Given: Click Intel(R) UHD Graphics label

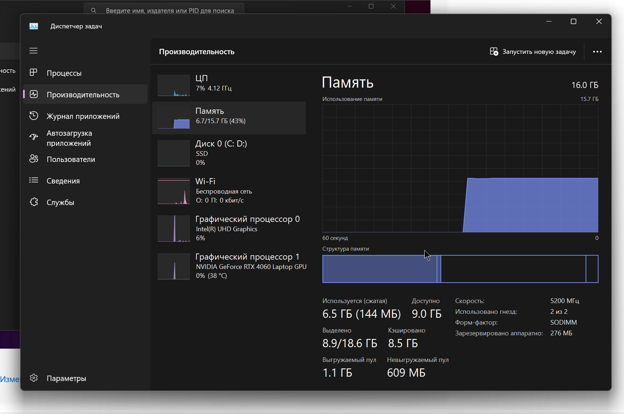Looking at the screenshot, I should (x=227, y=229).
